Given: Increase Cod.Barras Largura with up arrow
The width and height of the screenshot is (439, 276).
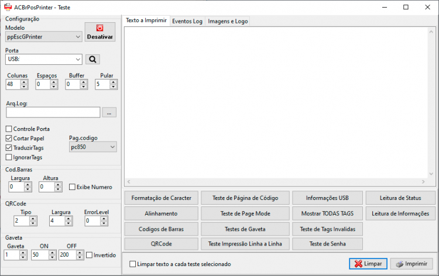Looking at the screenshot, I should pyautogui.click(x=28, y=185).
